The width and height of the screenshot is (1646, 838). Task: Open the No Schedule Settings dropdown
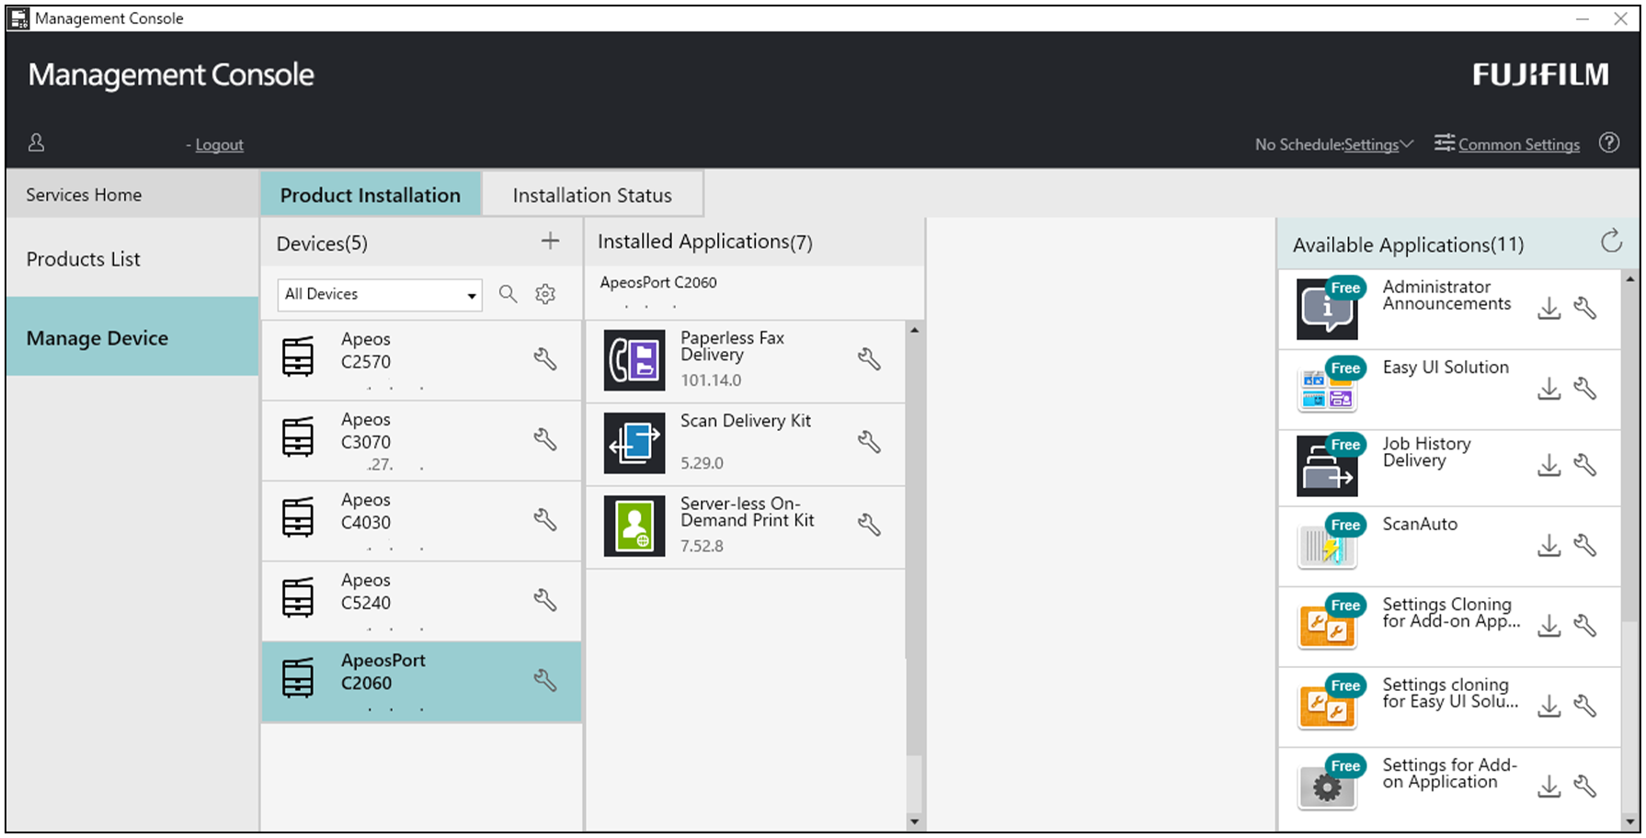1378,144
